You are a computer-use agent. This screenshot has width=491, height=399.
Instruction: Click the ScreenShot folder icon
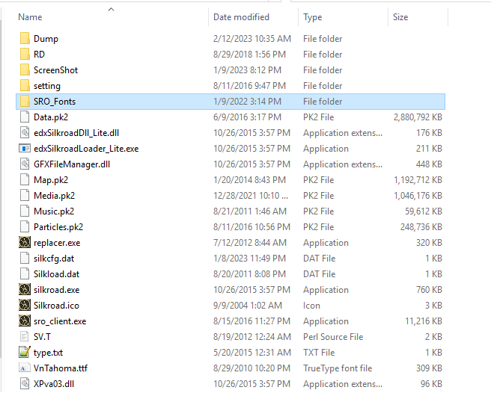[25, 69]
